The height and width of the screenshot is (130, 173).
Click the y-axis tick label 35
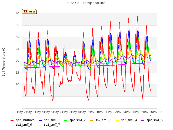[x=17, y=25]
